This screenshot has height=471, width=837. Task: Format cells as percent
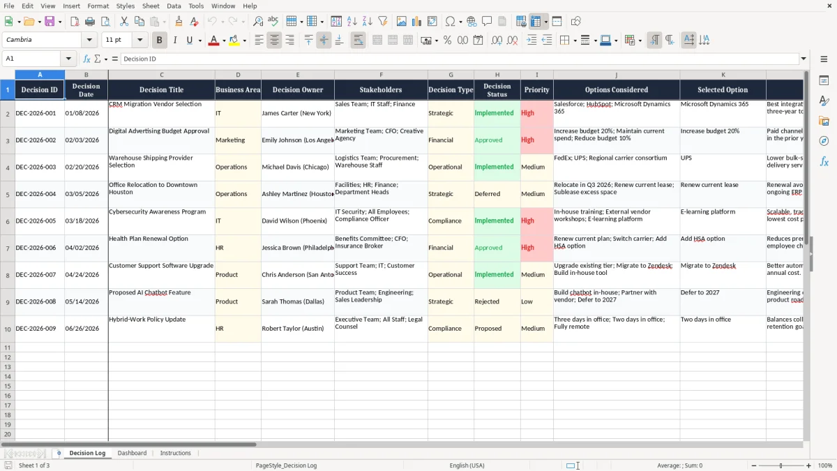tap(447, 40)
